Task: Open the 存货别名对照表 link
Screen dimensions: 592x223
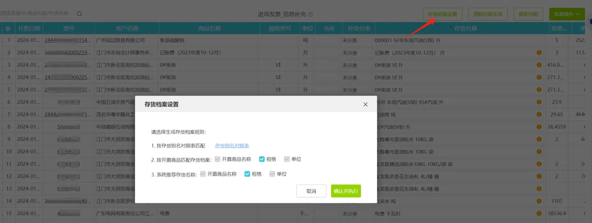Action: pos(232,146)
